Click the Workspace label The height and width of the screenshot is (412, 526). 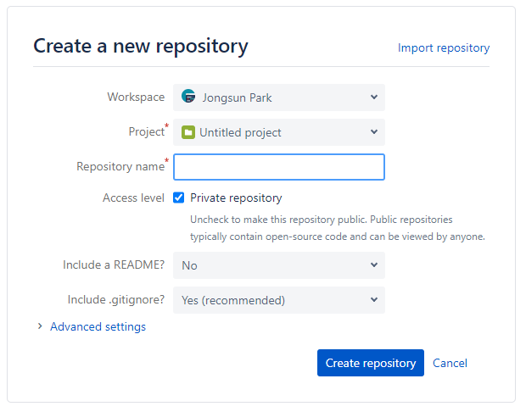click(136, 97)
